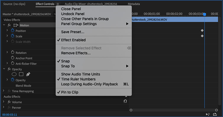Collapse the Motion effect chevron
The image size is (223, 117).
pos(4,25)
